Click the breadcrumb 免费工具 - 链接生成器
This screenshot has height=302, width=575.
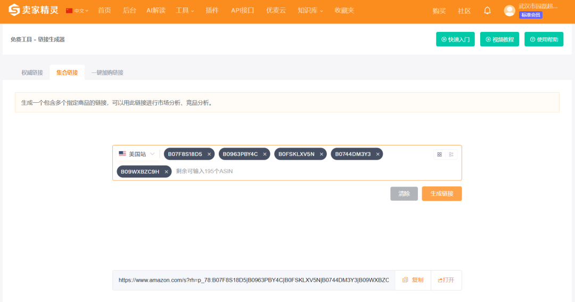point(37,39)
